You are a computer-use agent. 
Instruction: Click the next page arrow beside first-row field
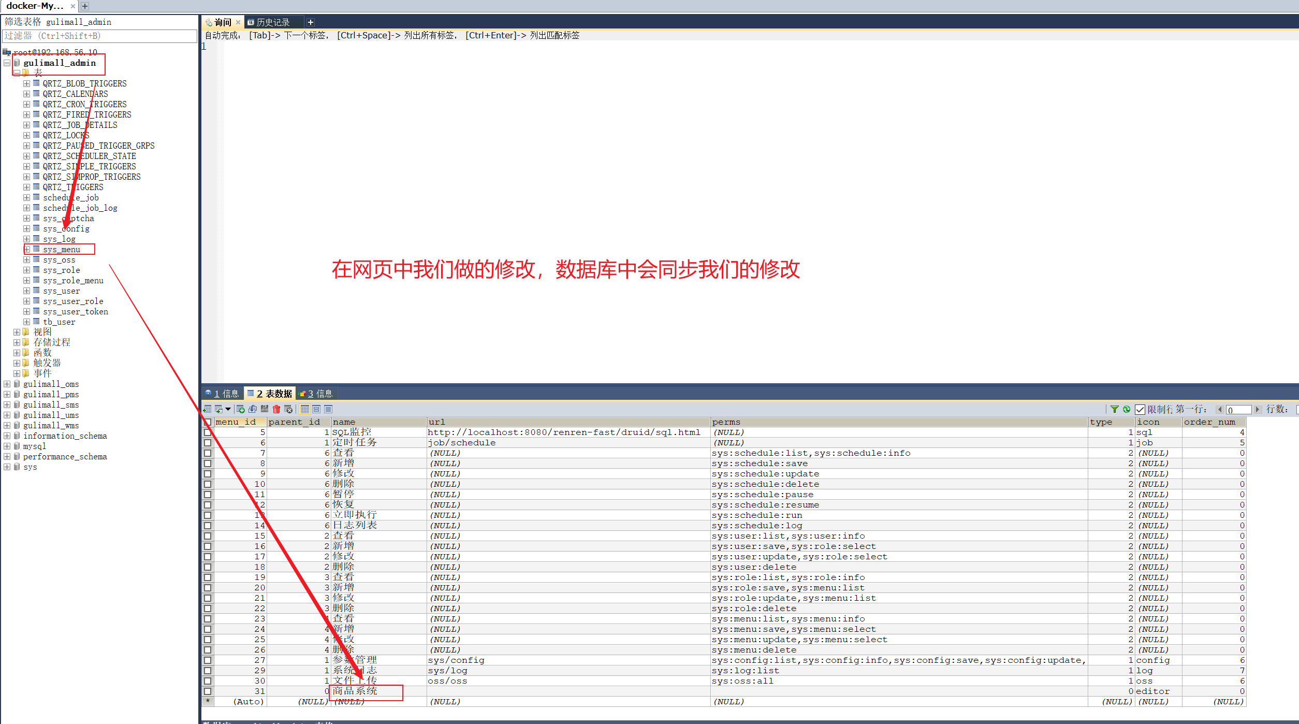tap(1257, 410)
